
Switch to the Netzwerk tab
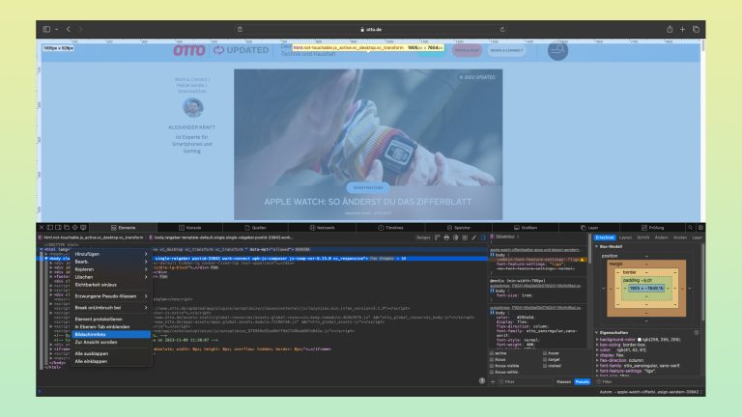pos(325,226)
